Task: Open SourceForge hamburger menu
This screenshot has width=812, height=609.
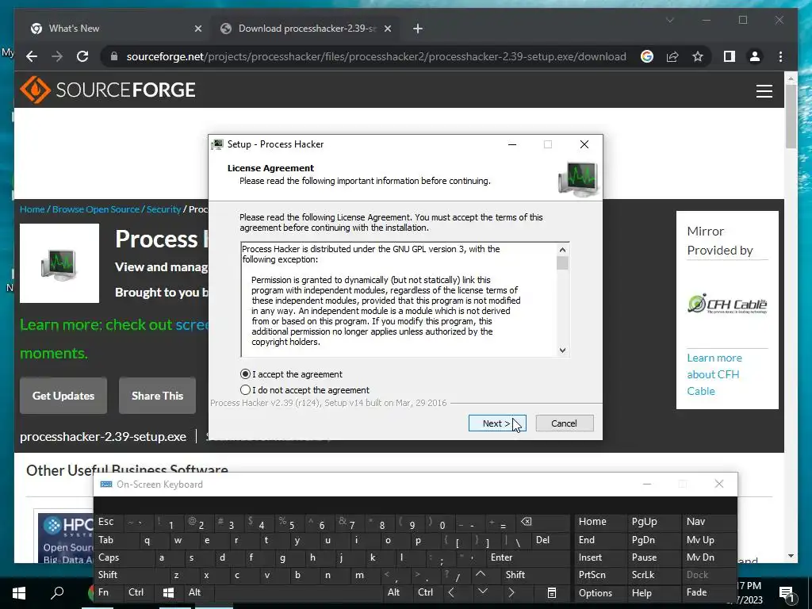Action: tap(764, 90)
